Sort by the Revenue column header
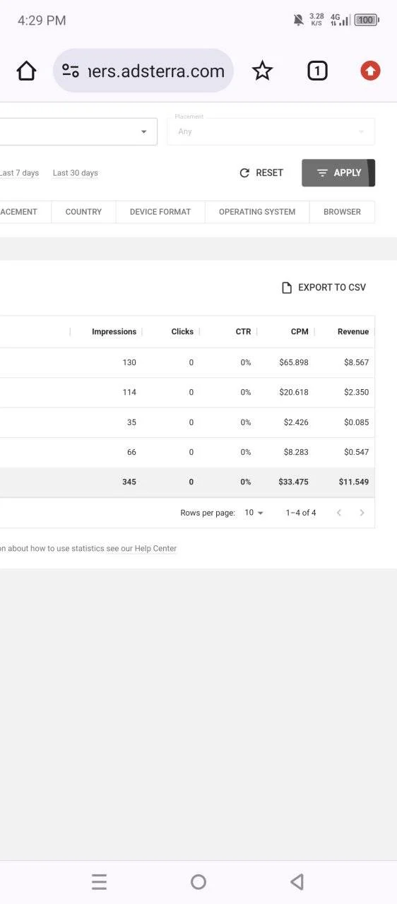 (x=353, y=332)
